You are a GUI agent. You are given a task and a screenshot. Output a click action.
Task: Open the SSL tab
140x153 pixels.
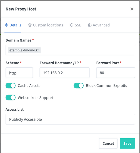(x=76, y=25)
